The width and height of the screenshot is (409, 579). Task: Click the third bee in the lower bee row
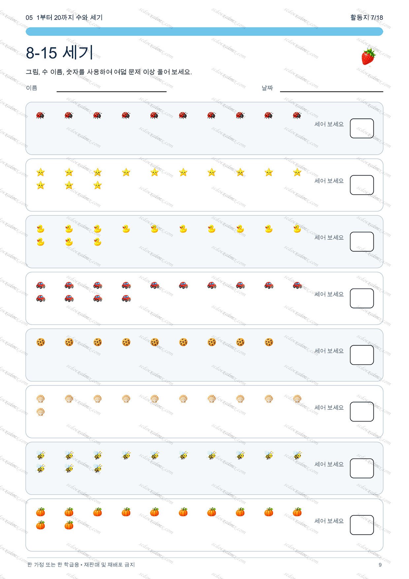[97, 468]
